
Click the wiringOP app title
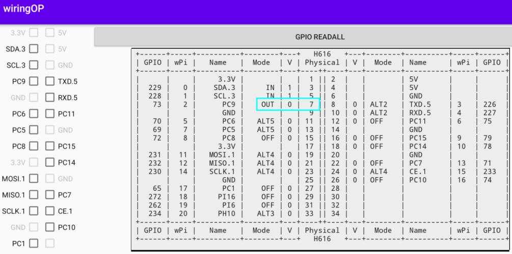click(x=23, y=9)
